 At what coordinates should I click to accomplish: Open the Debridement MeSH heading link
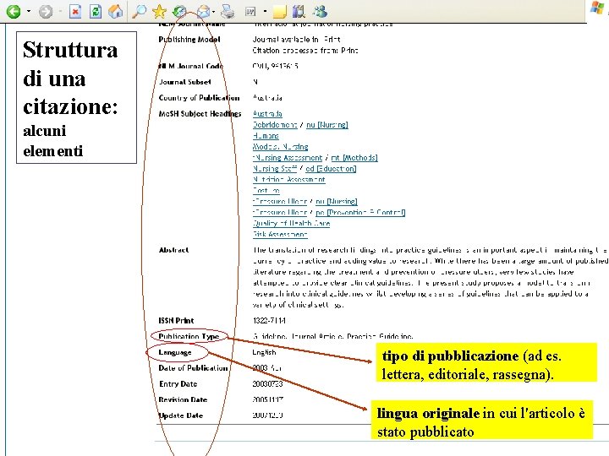point(275,124)
